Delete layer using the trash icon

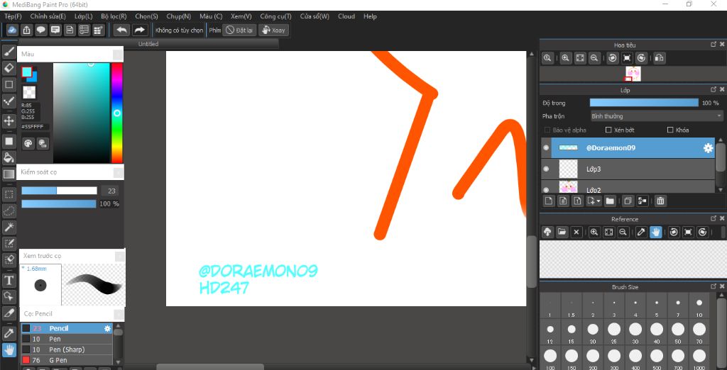click(x=660, y=201)
